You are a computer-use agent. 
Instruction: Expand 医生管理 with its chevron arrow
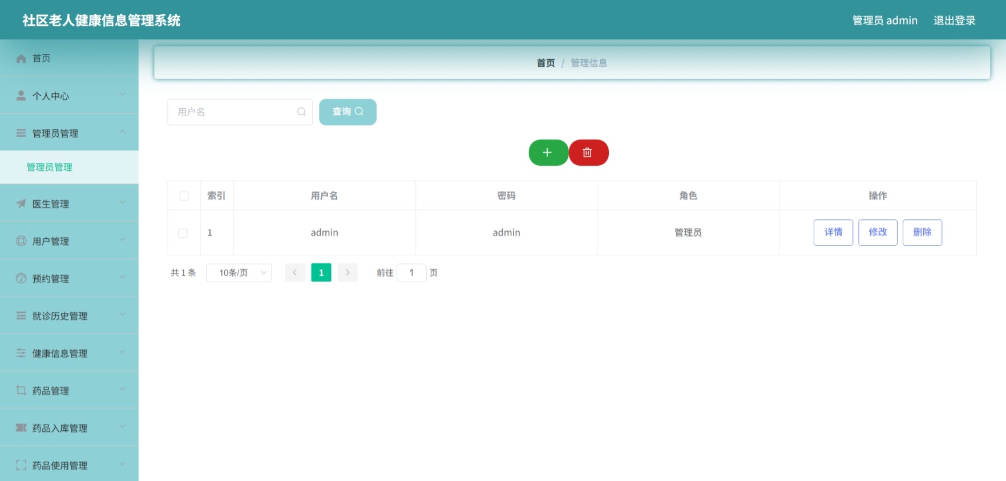[x=122, y=202]
